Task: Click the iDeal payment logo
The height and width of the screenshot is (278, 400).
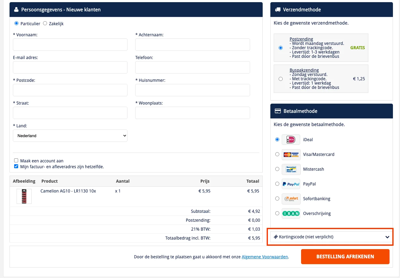Action: 291,140
